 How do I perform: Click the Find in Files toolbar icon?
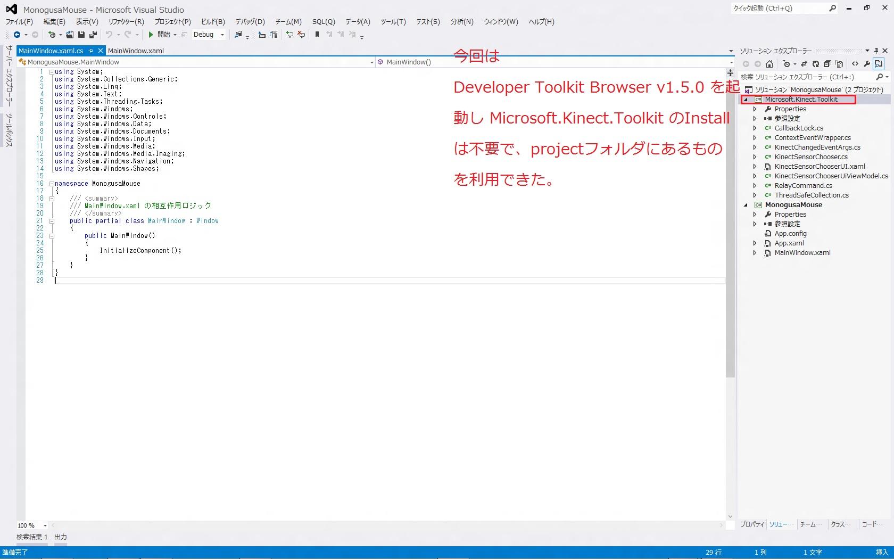click(238, 35)
